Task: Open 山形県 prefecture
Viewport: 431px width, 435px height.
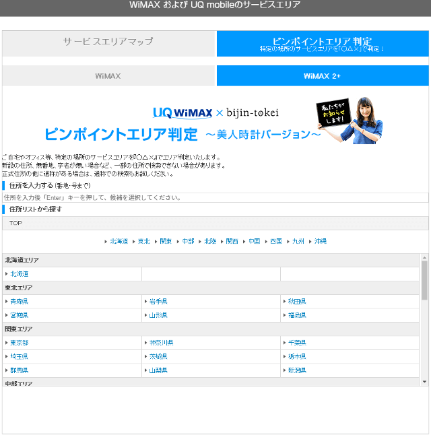Action: coord(158,315)
